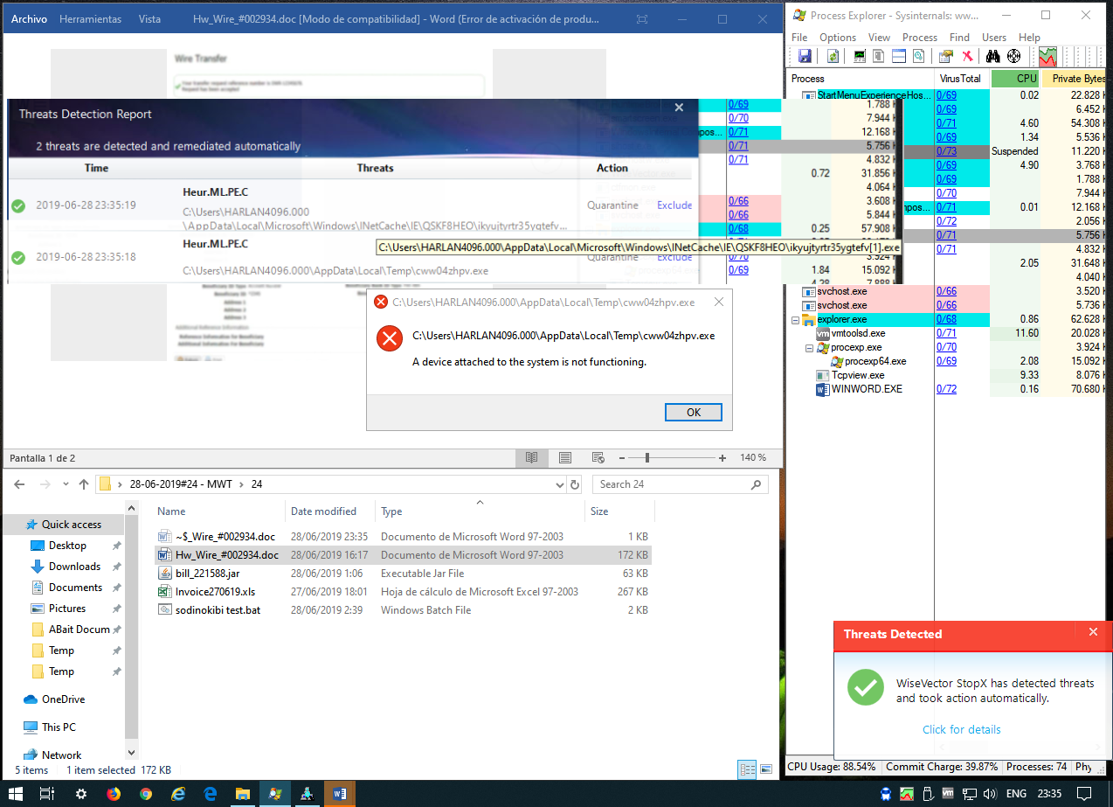
Task: Click the CPU usage mini graph in toolbar
Action: (x=1047, y=57)
